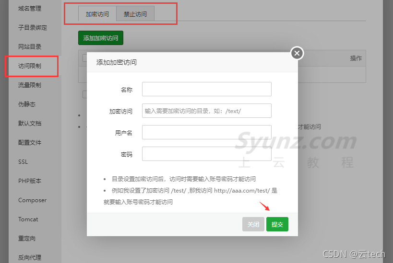The width and height of the screenshot is (393, 263).
Task: Toggle the table header select-all checkbox
Action: 84,58
